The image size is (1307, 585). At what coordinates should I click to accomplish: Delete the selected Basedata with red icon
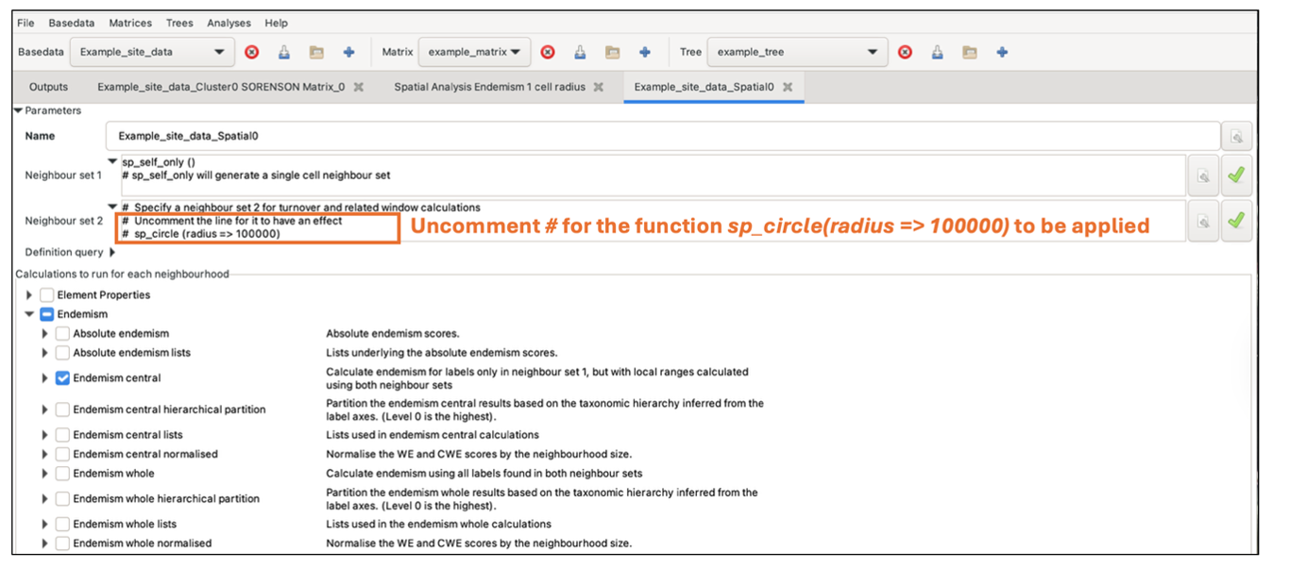tap(252, 52)
